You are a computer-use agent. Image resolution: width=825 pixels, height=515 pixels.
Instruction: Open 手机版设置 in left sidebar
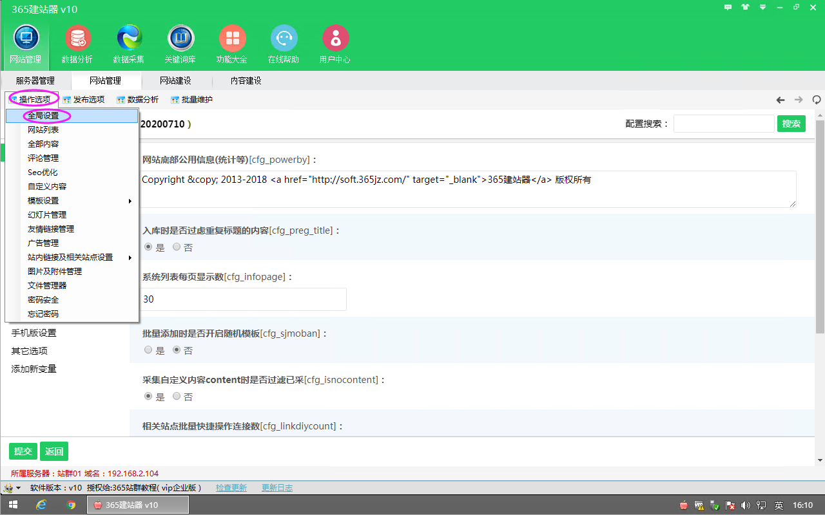(34, 333)
